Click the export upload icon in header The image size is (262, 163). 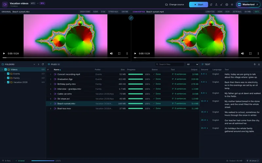click(x=216, y=5)
